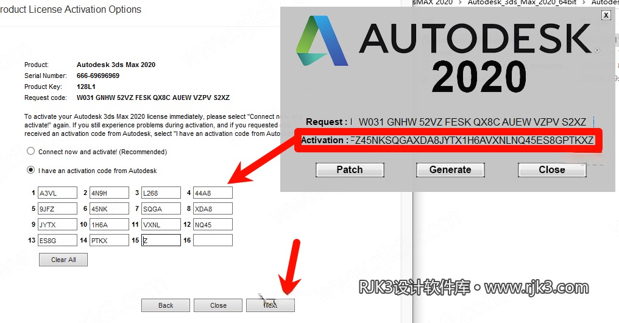Click the Clear All button
Viewport: 619px width, 323px height.
[x=63, y=260]
